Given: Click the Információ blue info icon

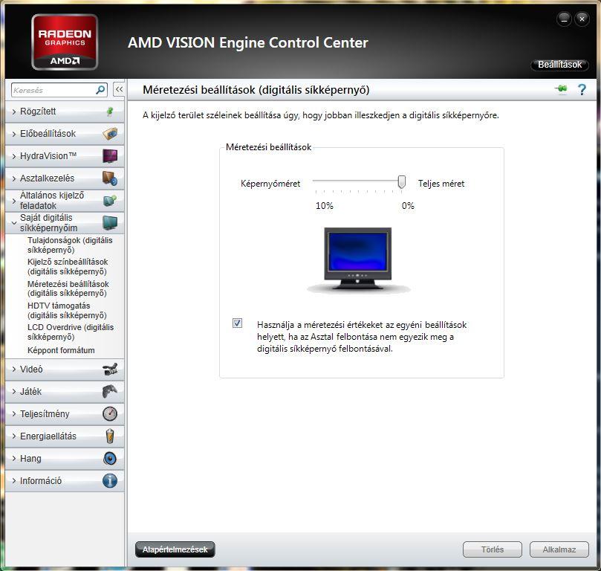Looking at the screenshot, I should [110, 480].
